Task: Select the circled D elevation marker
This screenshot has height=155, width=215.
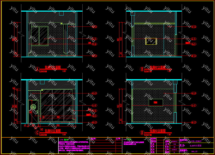Action: 142,133
